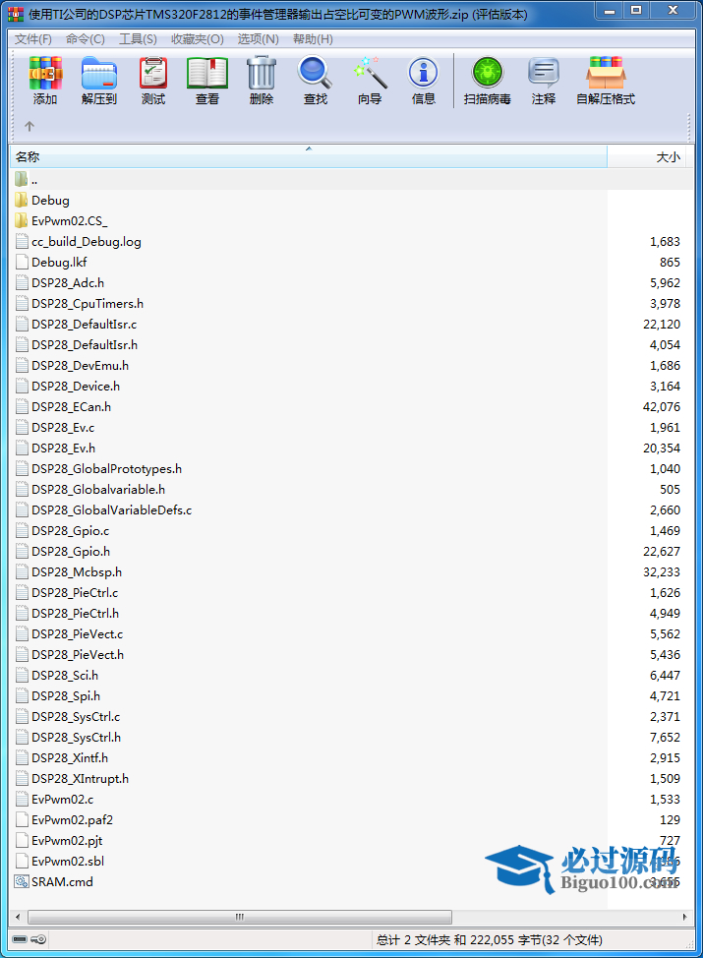Open the Help (帮助) menu

[313, 39]
